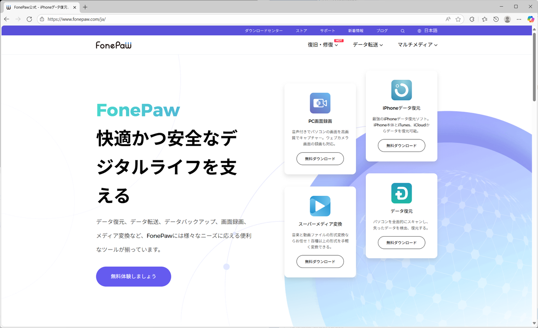Open browser history icon
The height and width of the screenshot is (328, 538).
(x=496, y=19)
